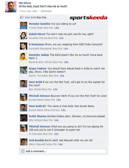Like Anil Kumble's comment
The height and width of the screenshot is (168, 129).
60,144
